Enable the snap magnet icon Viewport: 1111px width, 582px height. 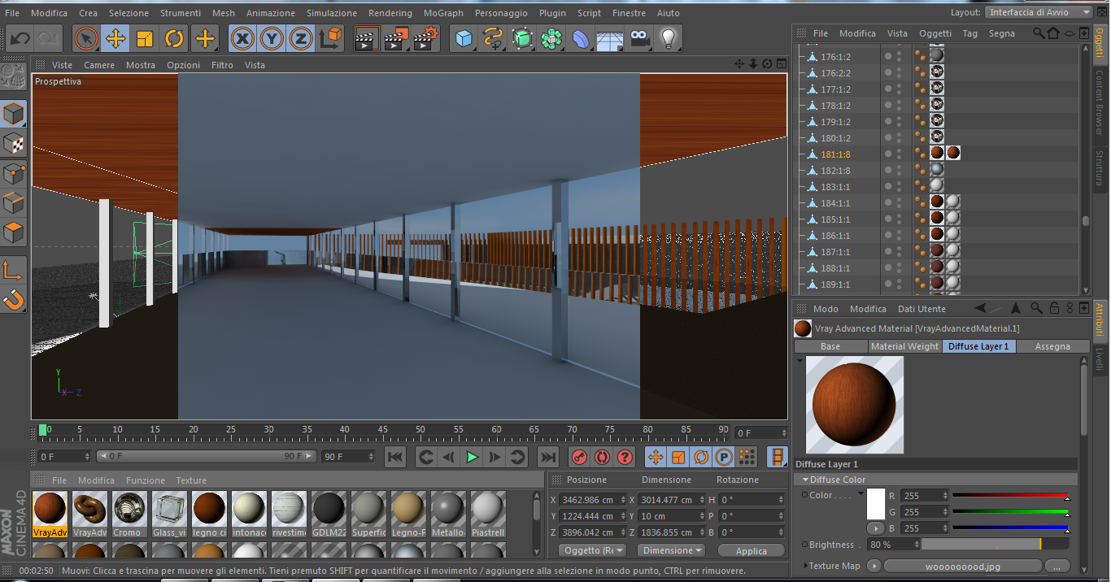[x=14, y=300]
